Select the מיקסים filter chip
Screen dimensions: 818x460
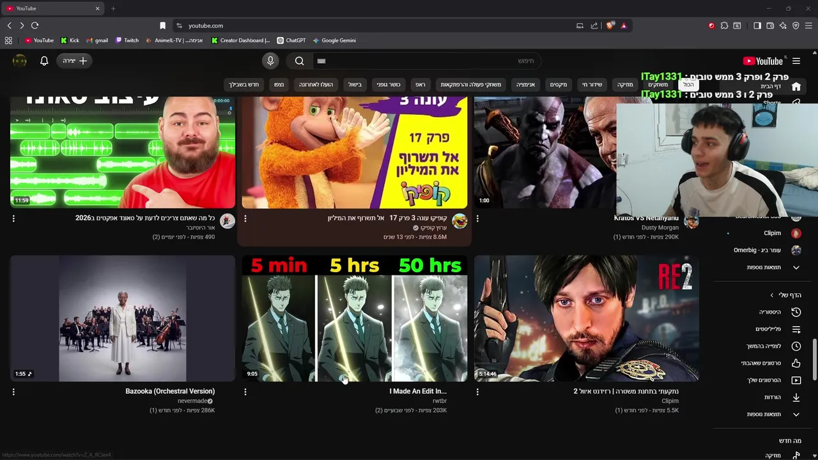pyautogui.click(x=558, y=84)
